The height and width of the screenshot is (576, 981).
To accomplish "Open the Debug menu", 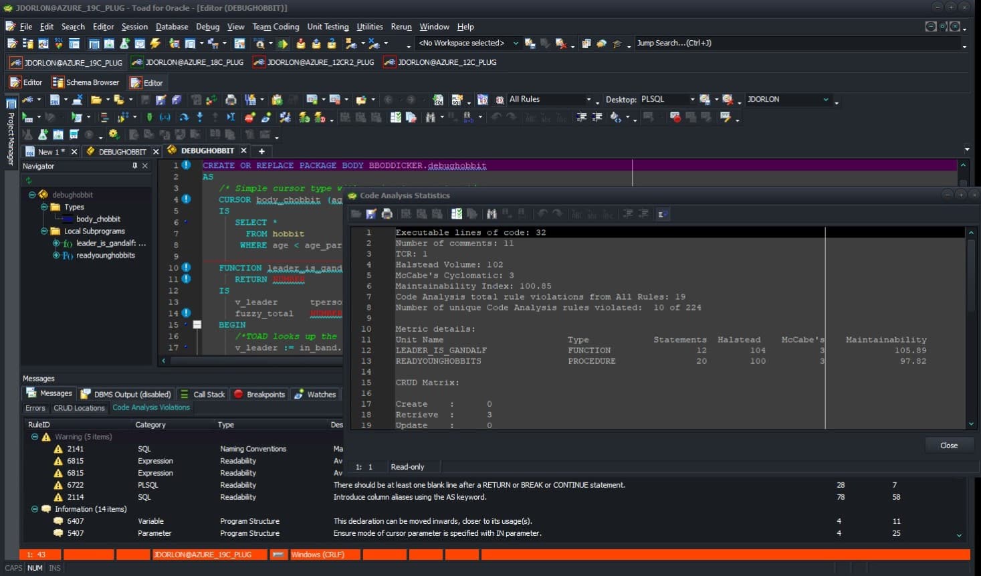I will click(207, 27).
